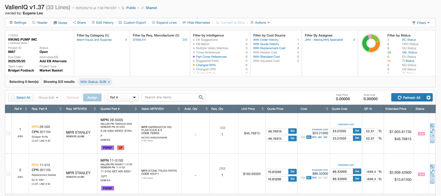Click the Search line items field
The width and height of the screenshot is (441, 196).
(170, 97)
